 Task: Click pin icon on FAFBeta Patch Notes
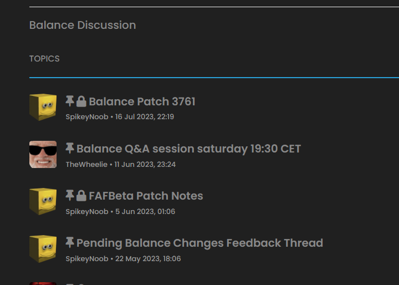(70, 195)
